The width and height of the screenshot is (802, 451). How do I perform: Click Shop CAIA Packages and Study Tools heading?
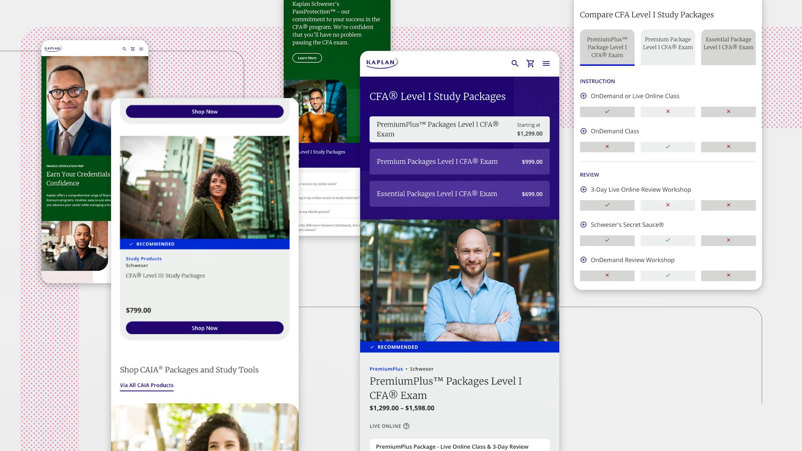[x=189, y=370]
